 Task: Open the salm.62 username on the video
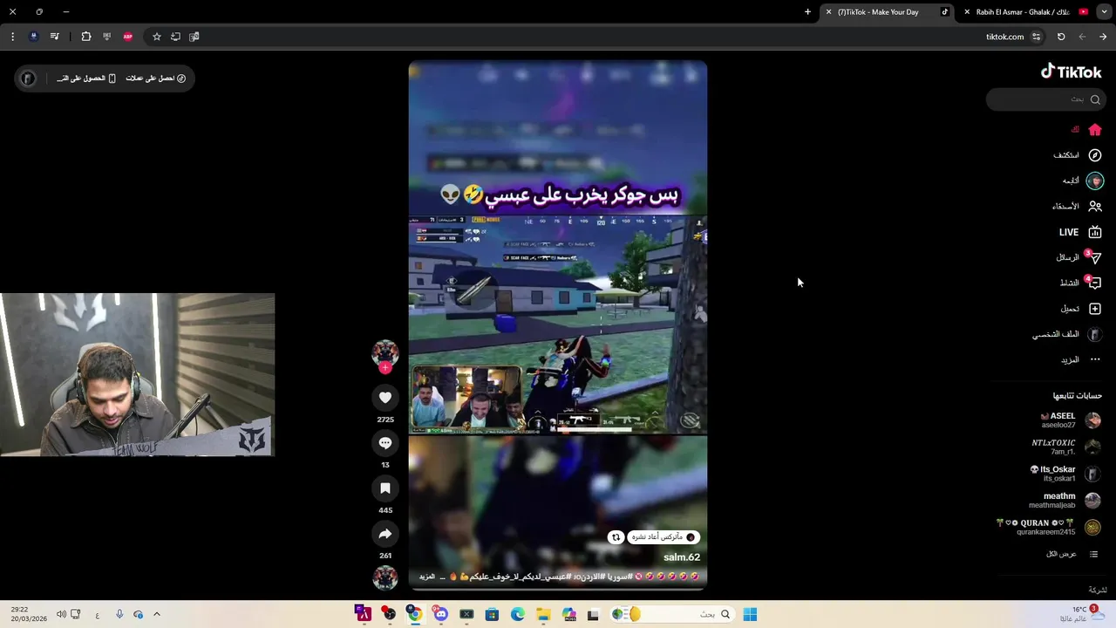click(x=682, y=557)
